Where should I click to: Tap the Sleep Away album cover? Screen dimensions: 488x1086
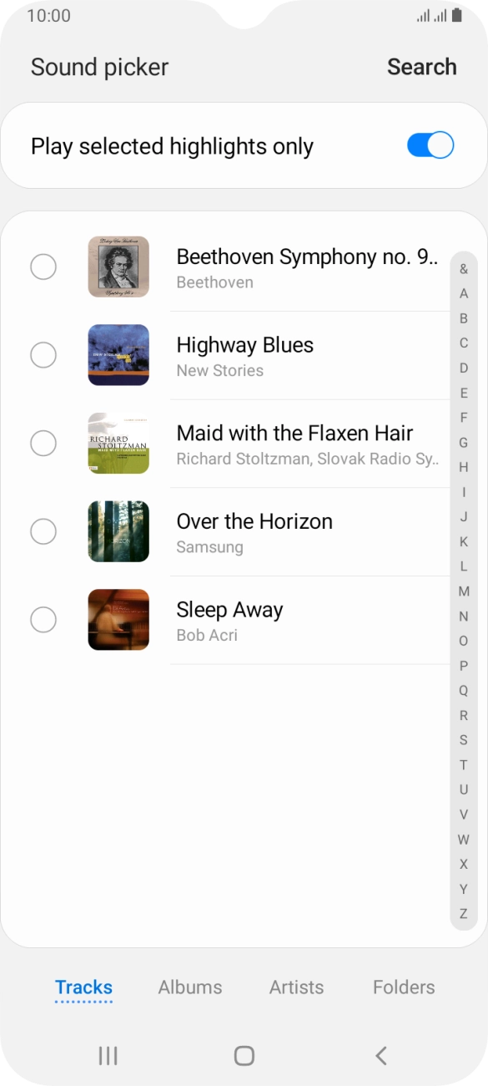coord(118,620)
